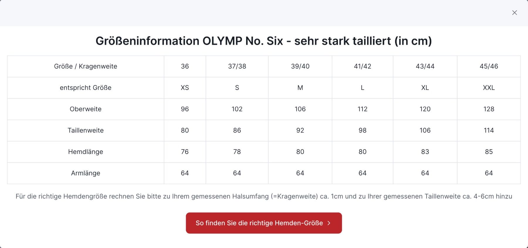
Task: Select the 43/44 collar size header cell
Action: (x=425, y=66)
